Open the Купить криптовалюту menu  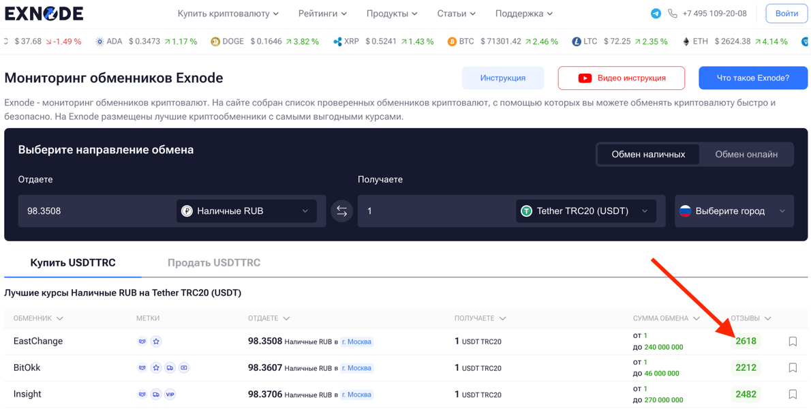tap(228, 14)
